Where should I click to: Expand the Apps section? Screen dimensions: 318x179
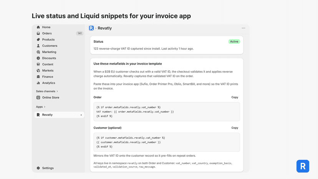point(41,107)
